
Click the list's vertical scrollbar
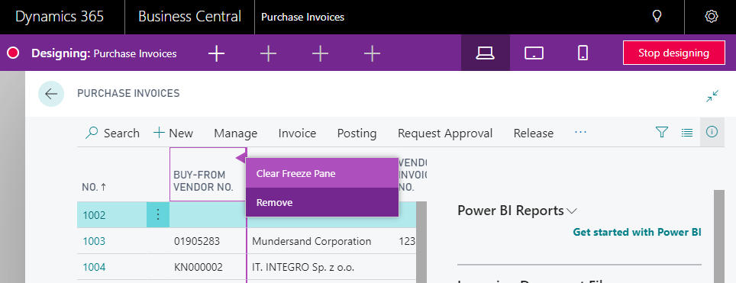pyautogui.click(x=421, y=242)
